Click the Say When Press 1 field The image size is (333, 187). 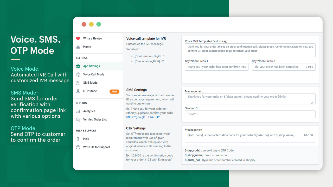click(x=217, y=67)
